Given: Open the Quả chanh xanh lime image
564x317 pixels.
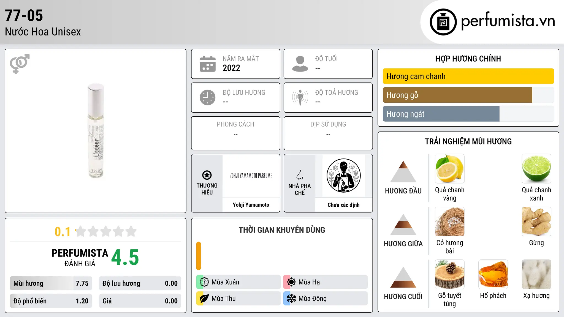Looking at the screenshot, I should [536, 169].
